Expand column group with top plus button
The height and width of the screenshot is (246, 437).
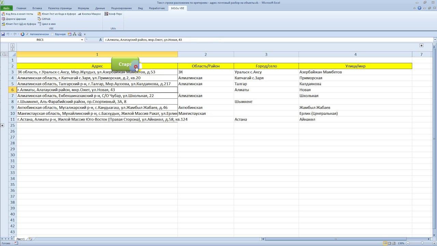[421, 45]
